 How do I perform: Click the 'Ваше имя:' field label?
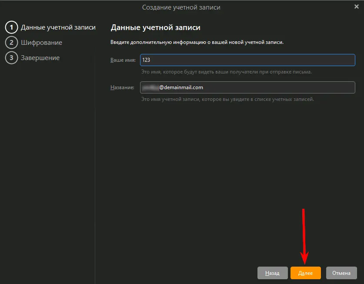point(123,60)
